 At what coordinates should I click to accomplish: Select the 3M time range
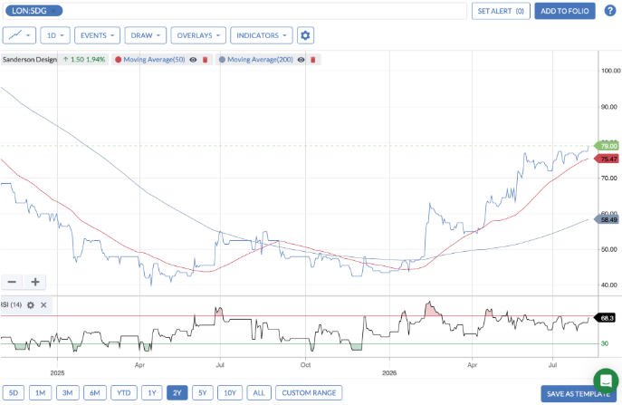tap(67, 392)
